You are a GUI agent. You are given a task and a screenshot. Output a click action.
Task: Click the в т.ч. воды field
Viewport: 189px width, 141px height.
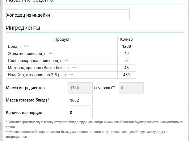pos(131,88)
